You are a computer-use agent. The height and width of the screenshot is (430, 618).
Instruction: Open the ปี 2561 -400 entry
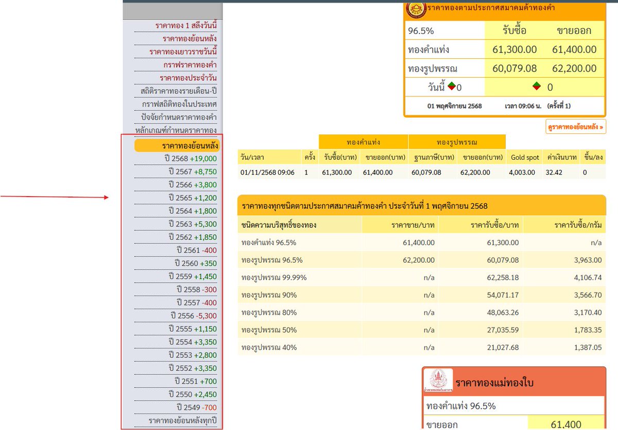(196, 250)
